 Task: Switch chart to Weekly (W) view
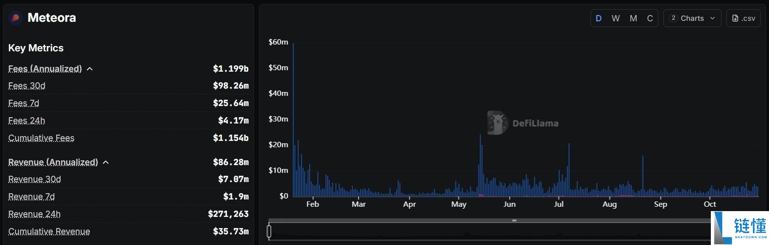(616, 18)
